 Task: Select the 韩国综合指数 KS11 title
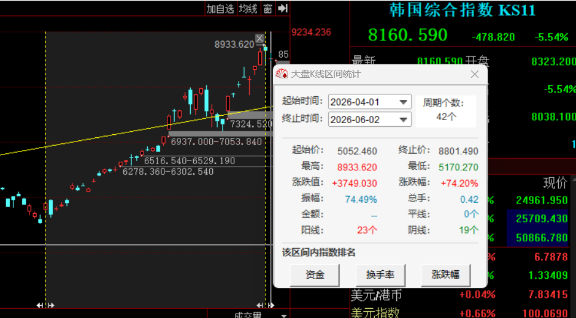pyautogui.click(x=463, y=10)
